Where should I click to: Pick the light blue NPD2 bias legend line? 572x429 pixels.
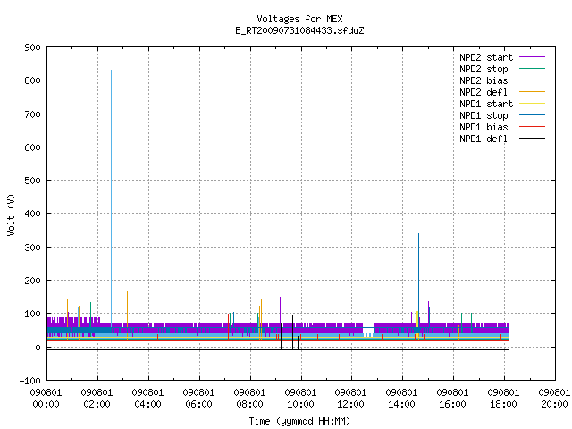532,80
